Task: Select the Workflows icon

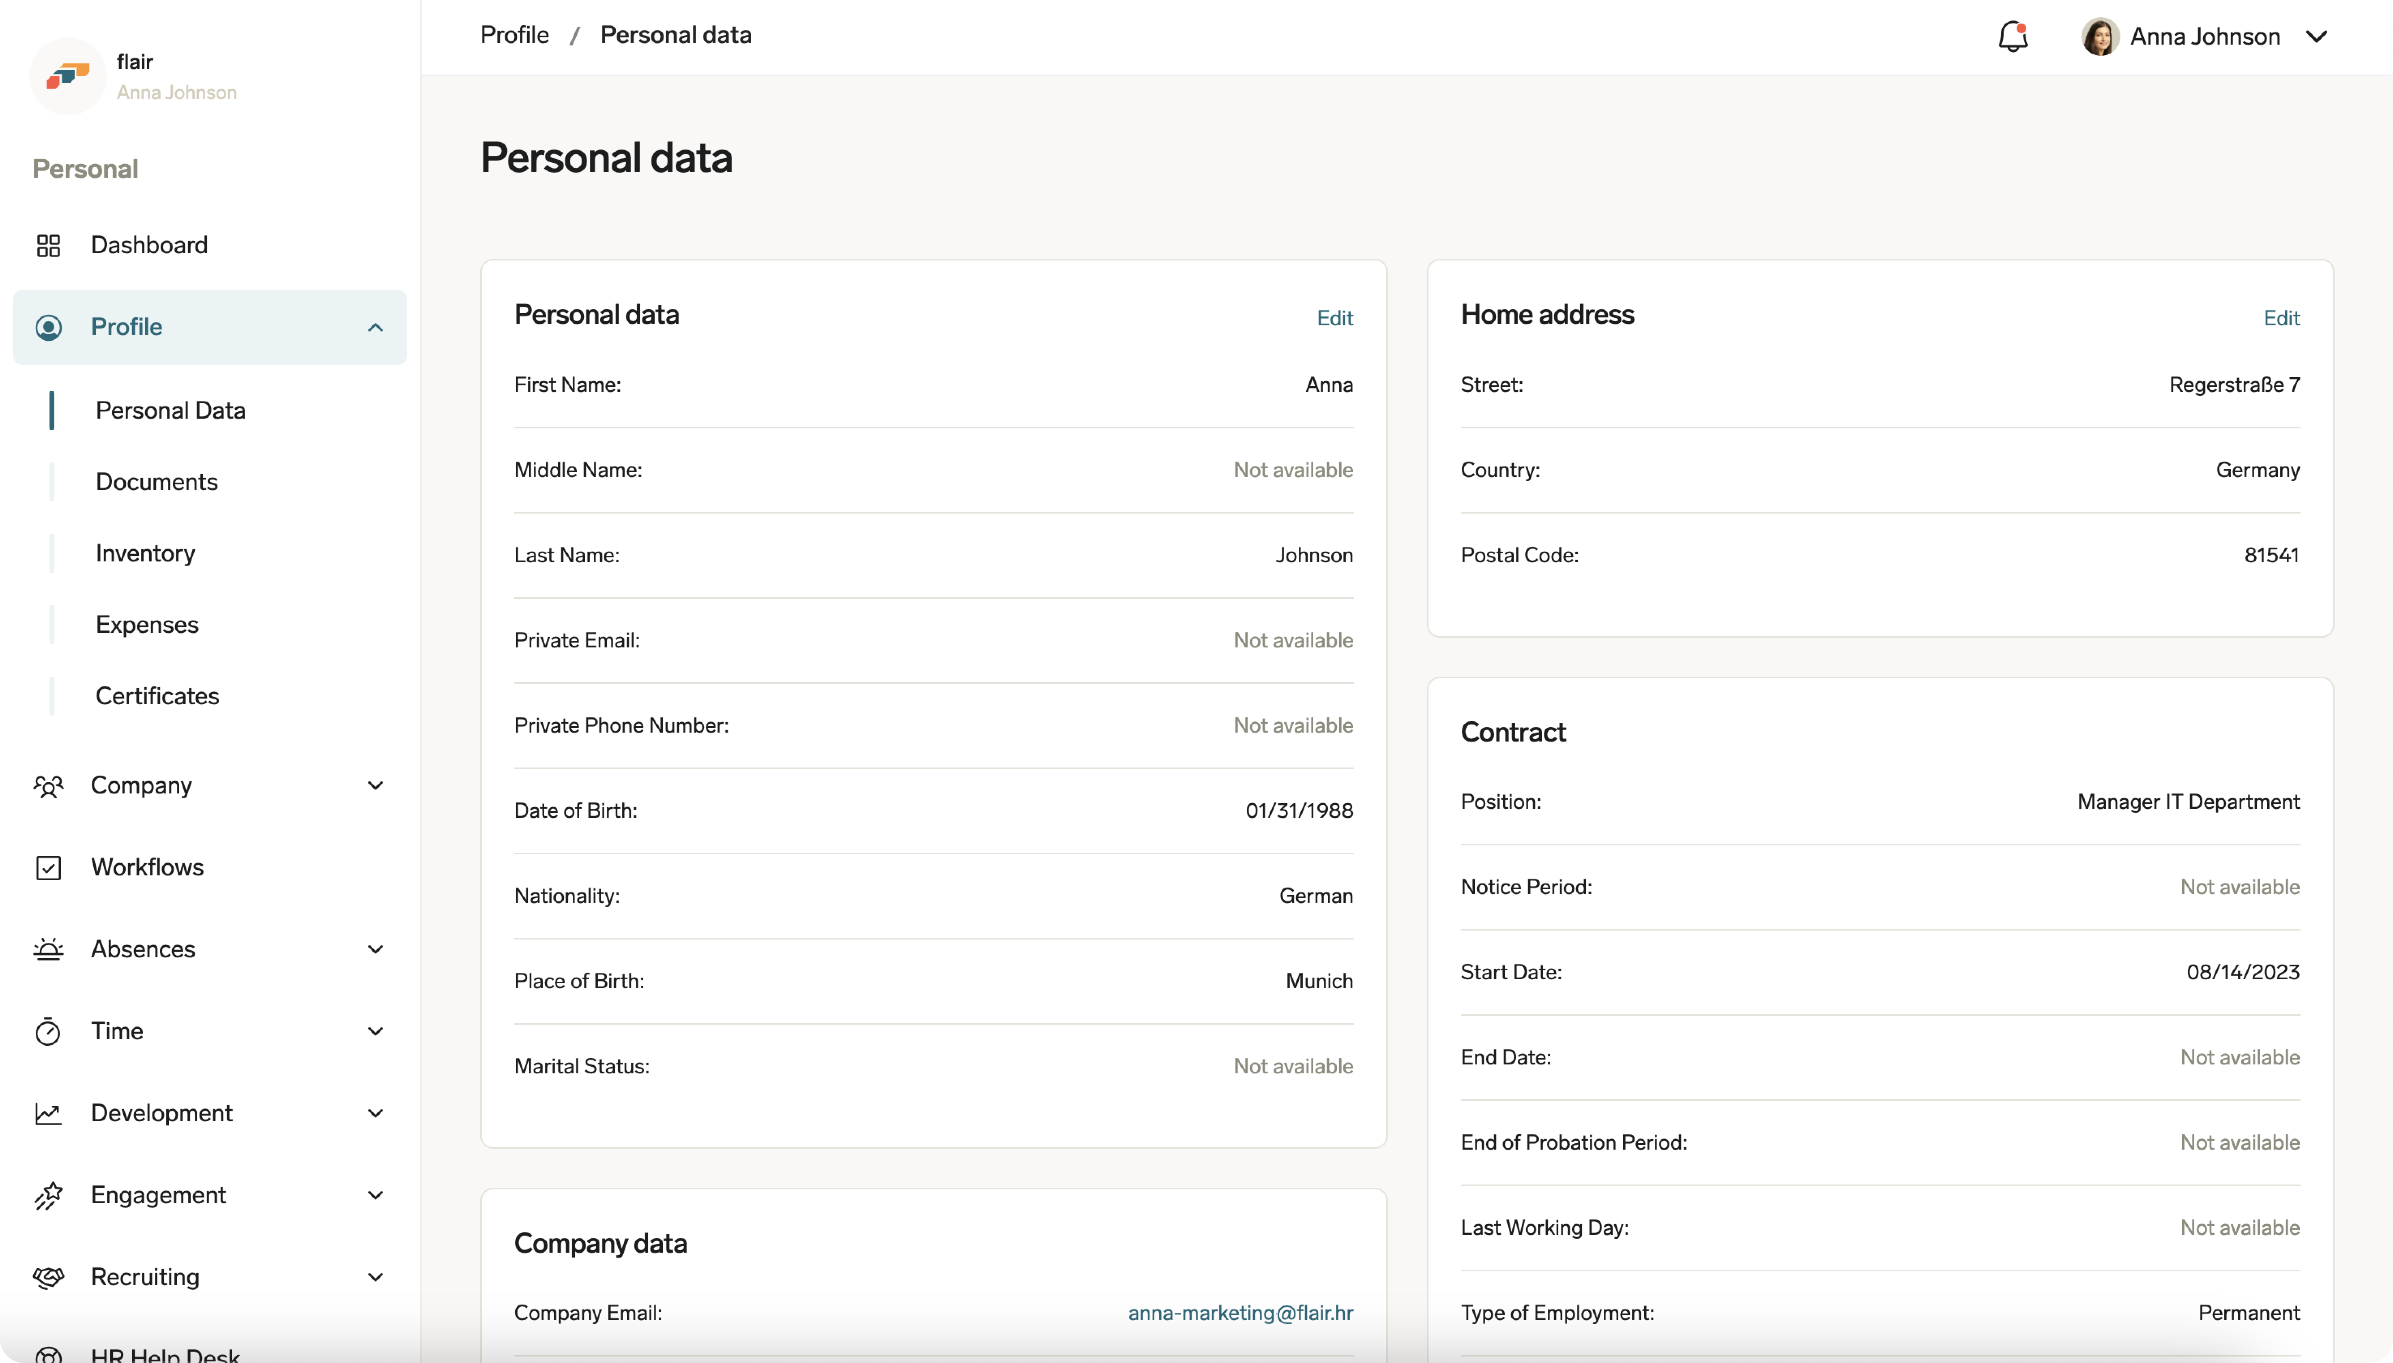Action: [x=49, y=867]
